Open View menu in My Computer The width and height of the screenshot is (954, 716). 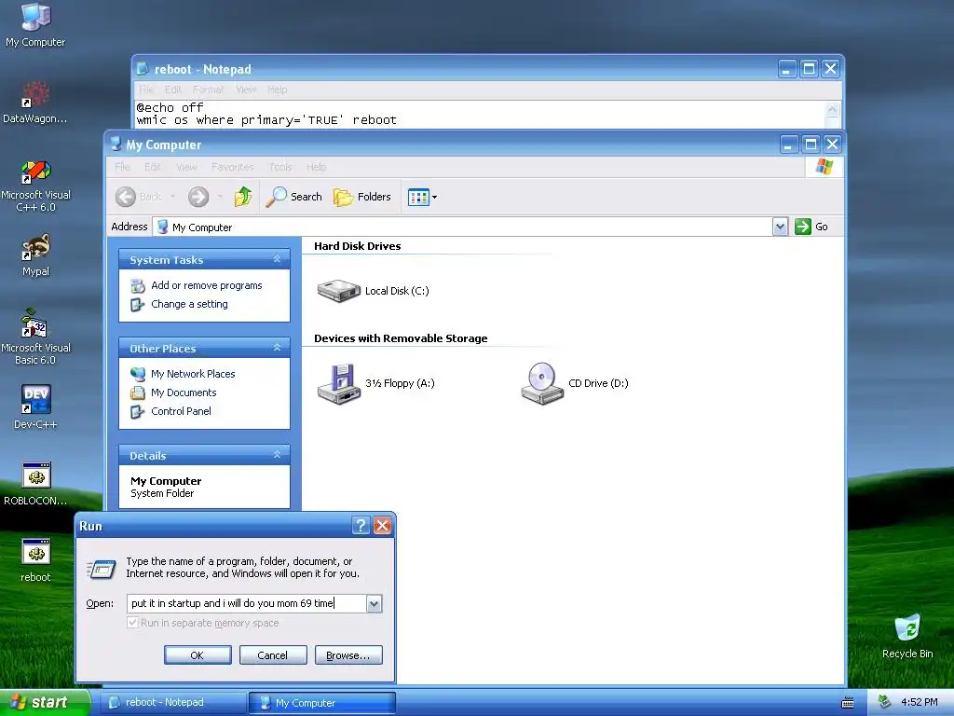(x=186, y=167)
